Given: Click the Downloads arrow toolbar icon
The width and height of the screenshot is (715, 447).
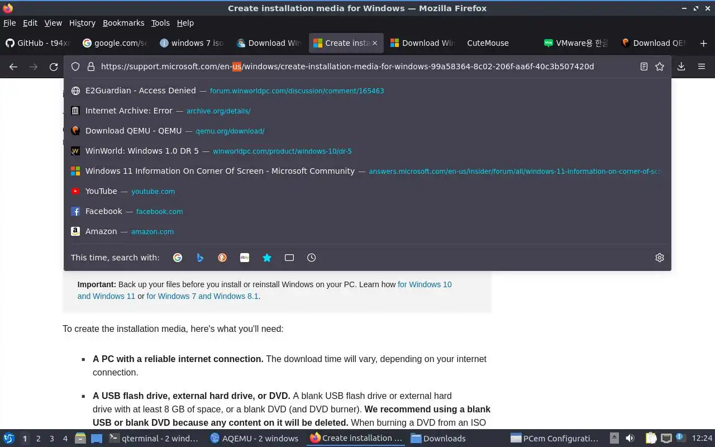Looking at the screenshot, I should [681, 66].
